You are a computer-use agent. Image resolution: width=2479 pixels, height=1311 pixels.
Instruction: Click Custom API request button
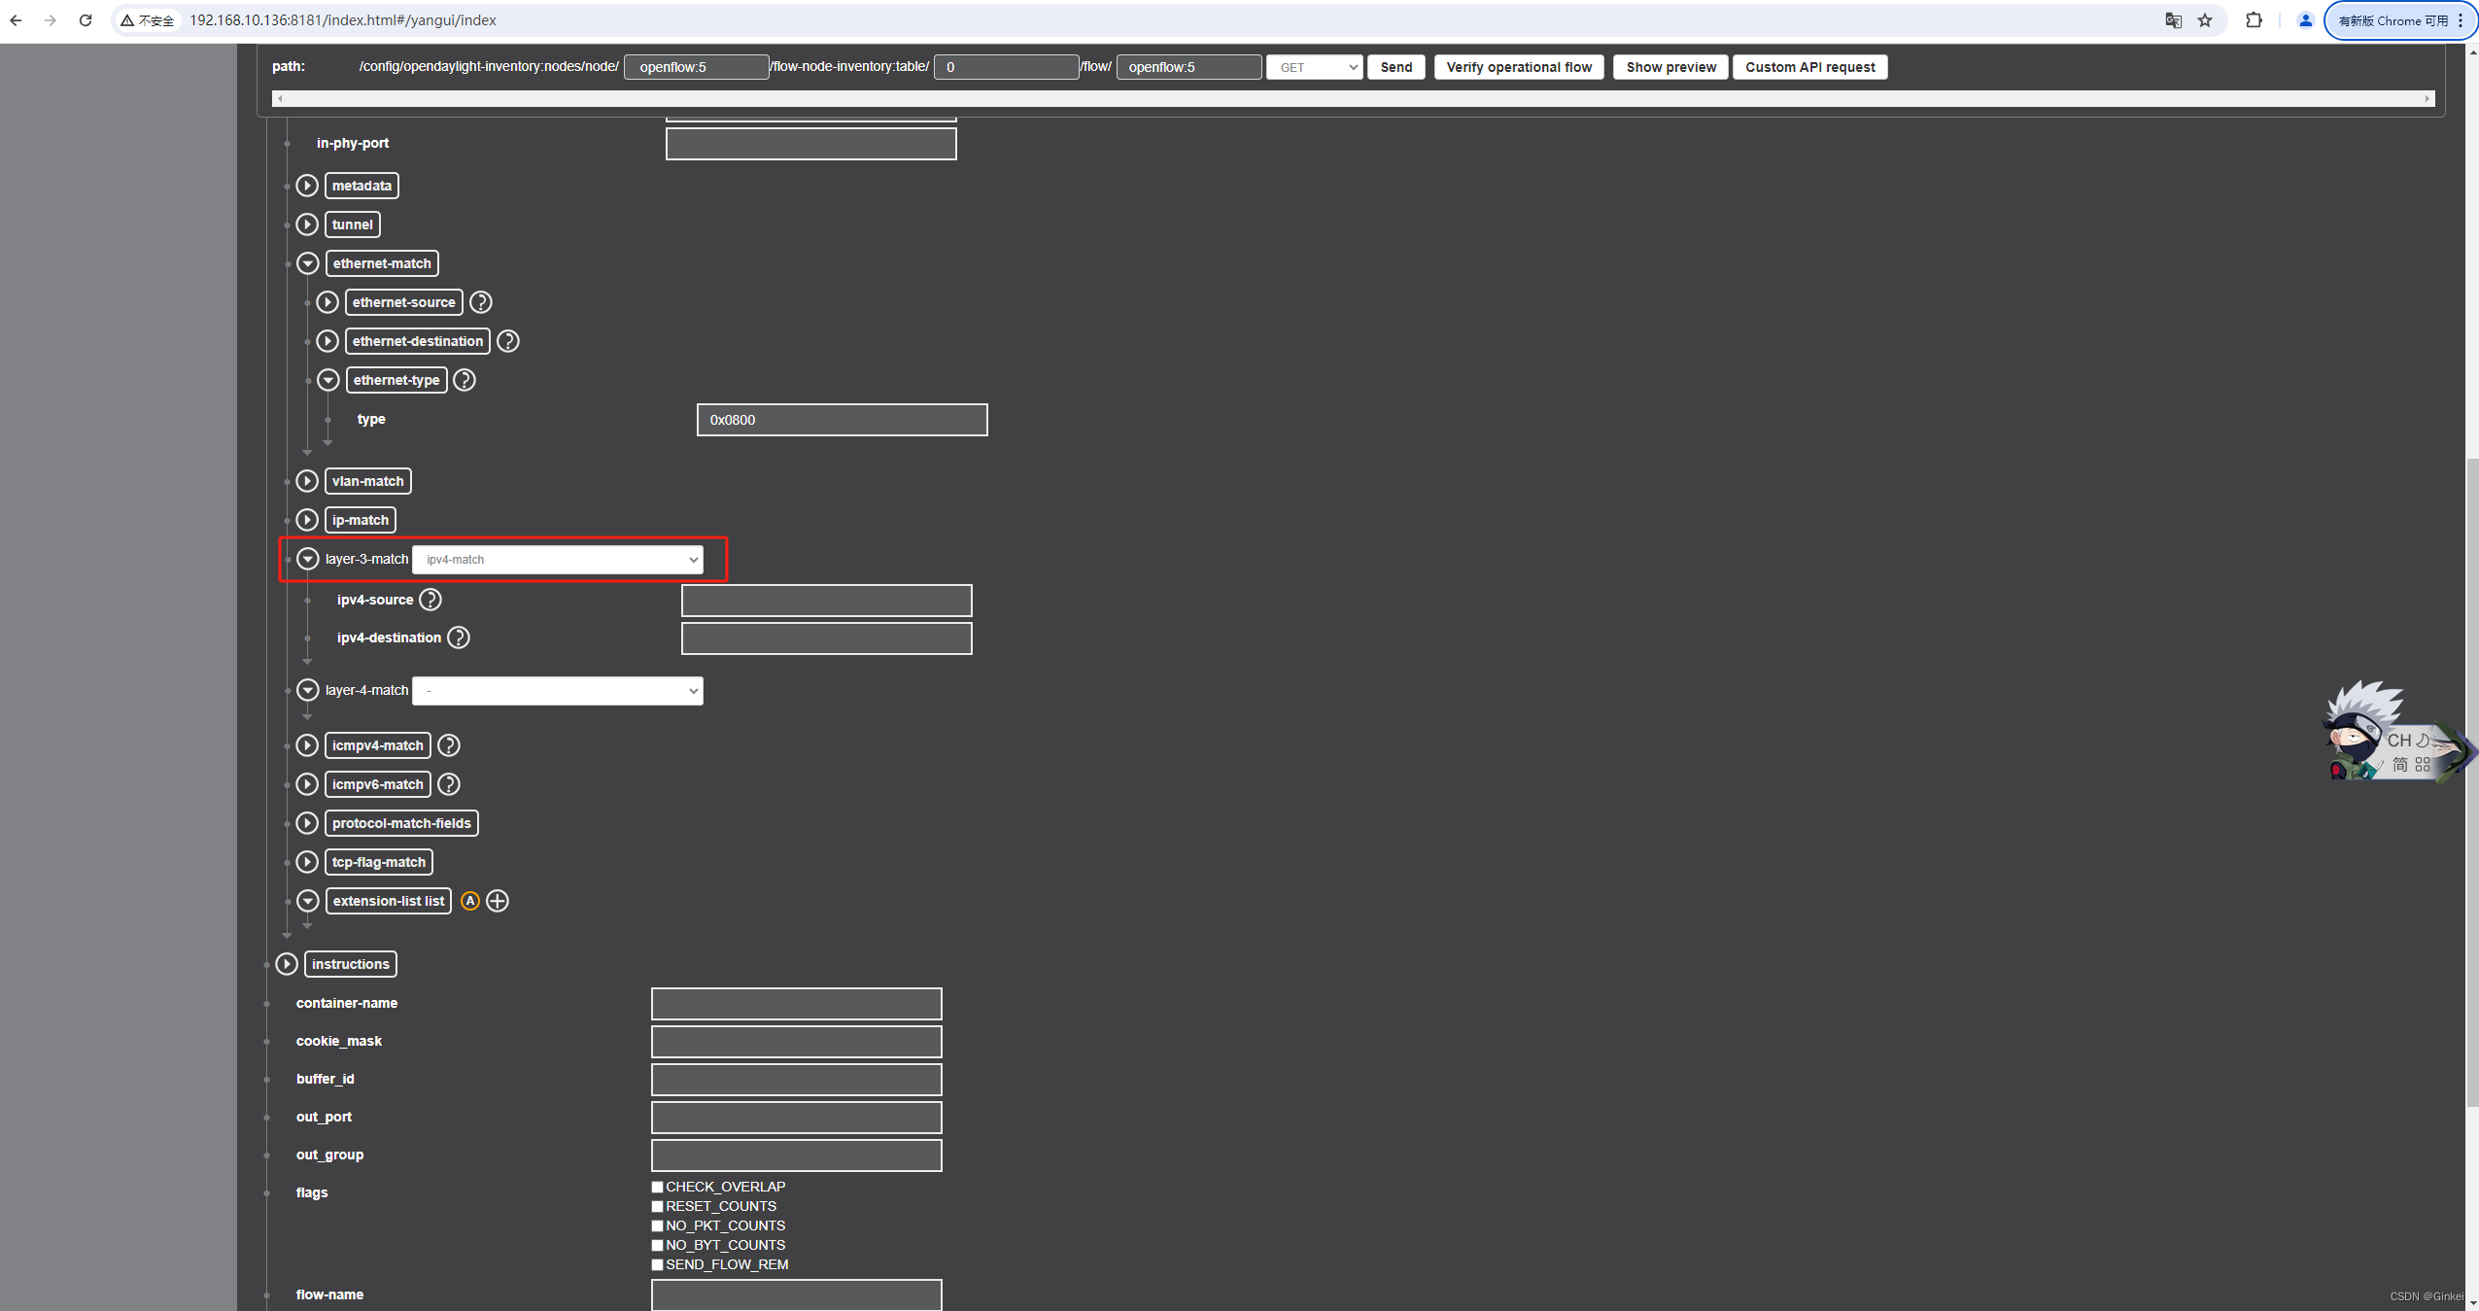pos(1810,65)
